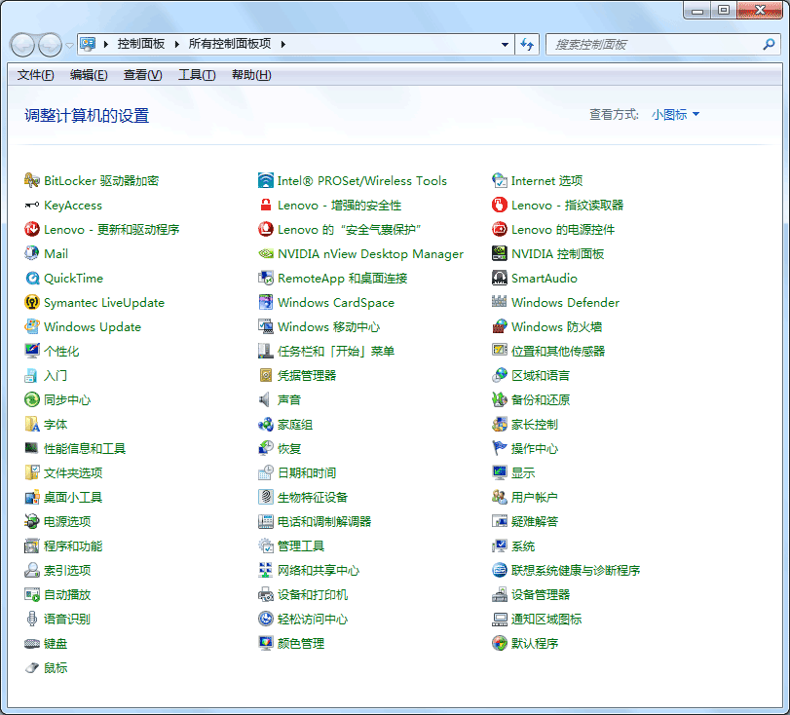Open the 日期和时间 link
Viewport: 790px width, 715px height.
306,472
